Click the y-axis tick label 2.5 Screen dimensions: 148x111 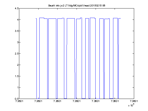17,53
